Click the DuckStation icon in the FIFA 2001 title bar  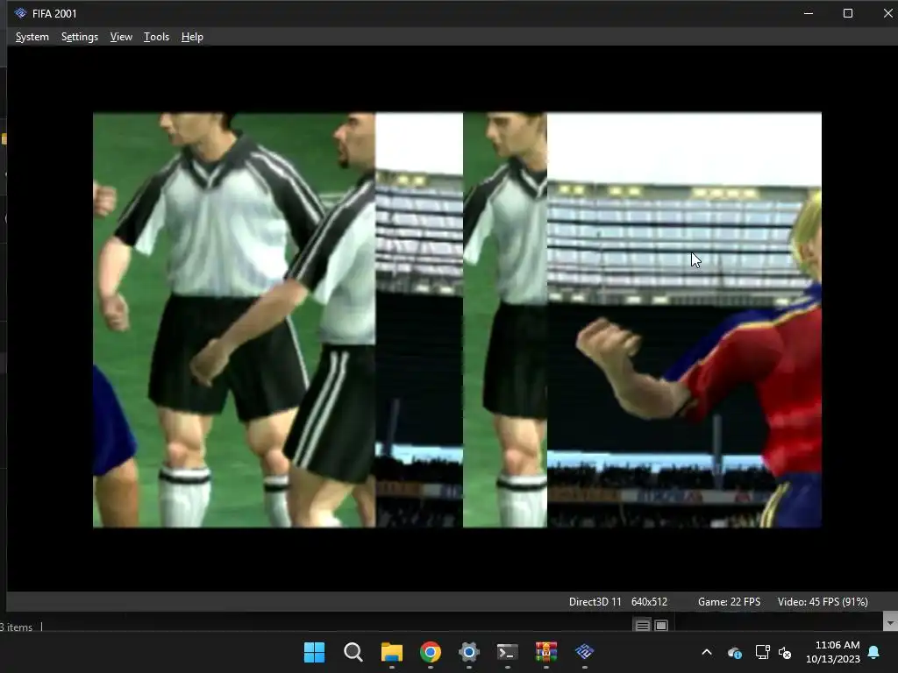click(x=21, y=13)
